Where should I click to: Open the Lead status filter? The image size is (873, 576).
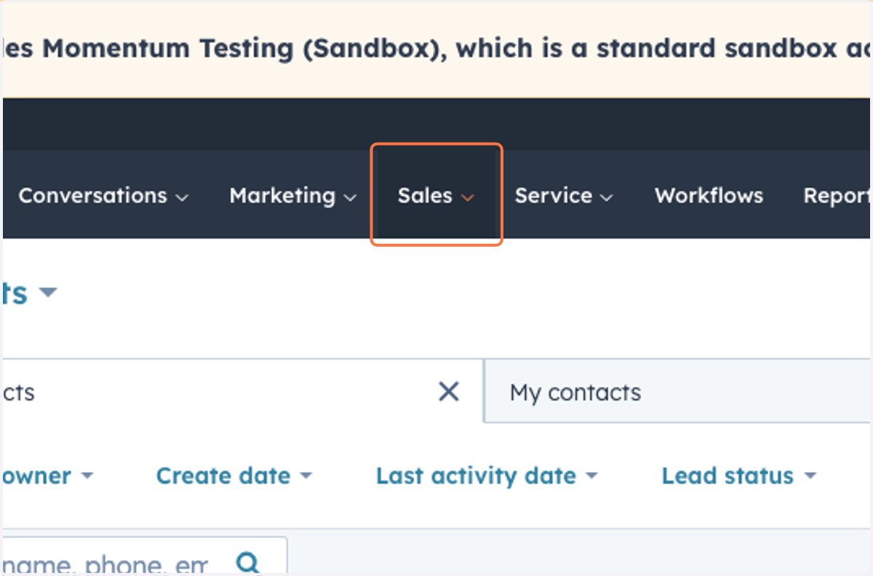[739, 476]
